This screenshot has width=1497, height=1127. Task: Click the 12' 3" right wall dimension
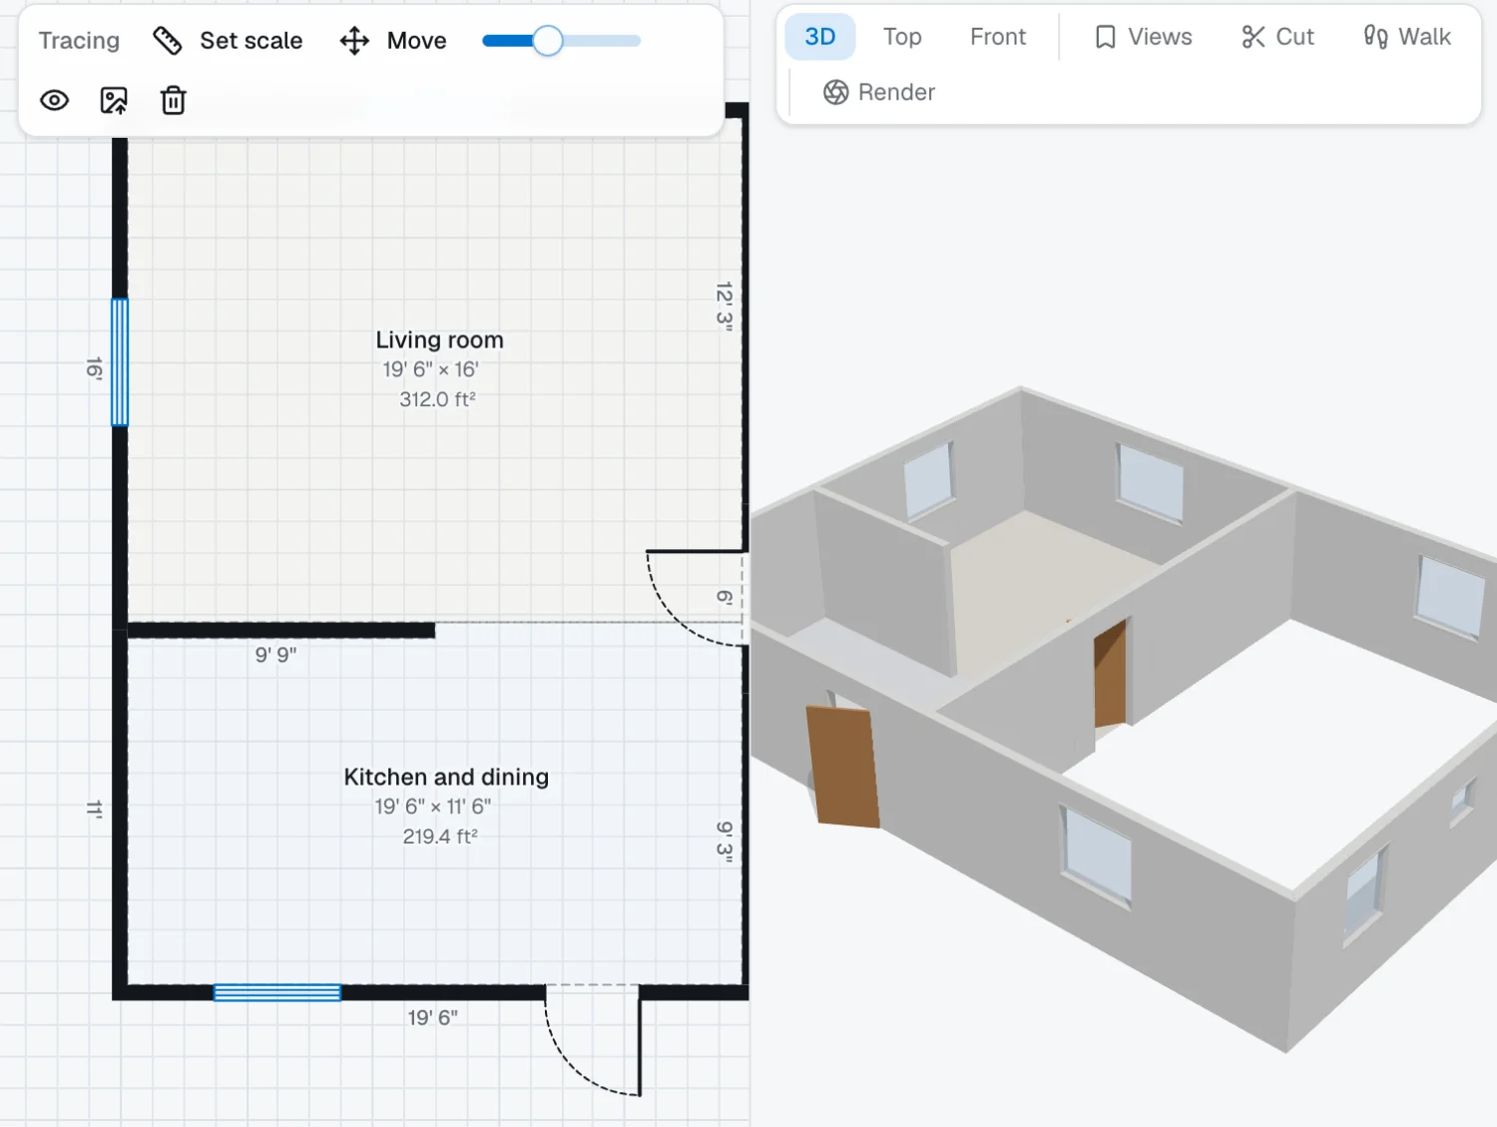pyautogui.click(x=725, y=306)
